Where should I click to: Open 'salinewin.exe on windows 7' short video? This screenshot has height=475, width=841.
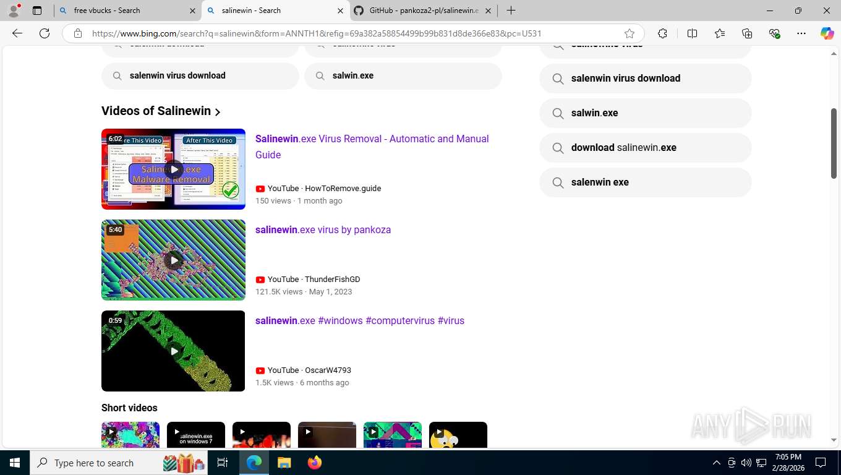tap(196, 435)
